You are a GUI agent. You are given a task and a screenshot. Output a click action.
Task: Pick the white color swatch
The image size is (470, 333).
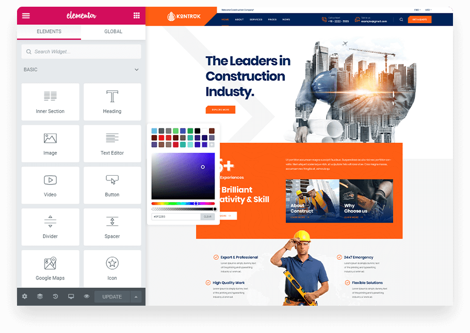204,130
